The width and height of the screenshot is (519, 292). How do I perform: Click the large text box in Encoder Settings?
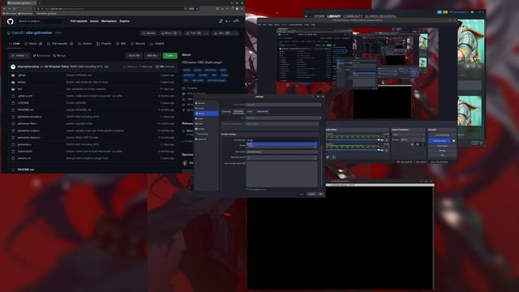click(282, 175)
